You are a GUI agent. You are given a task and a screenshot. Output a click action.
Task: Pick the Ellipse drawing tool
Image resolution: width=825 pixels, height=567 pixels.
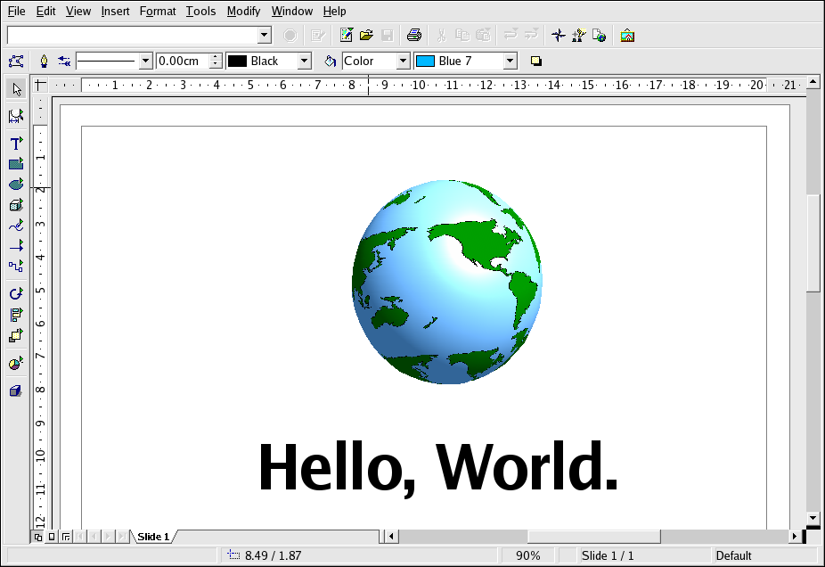(16, 184)
